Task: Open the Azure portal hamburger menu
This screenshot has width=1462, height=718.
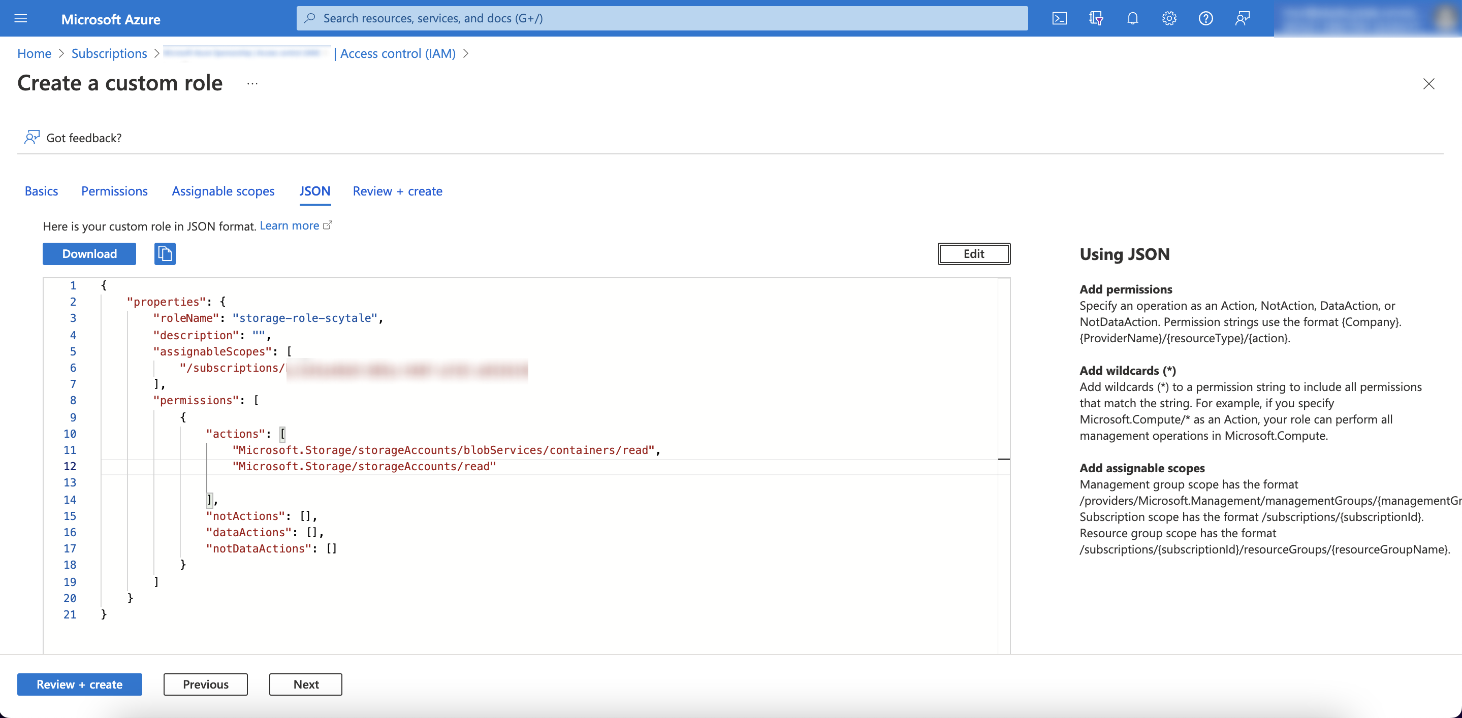Action: coord(20,19)
